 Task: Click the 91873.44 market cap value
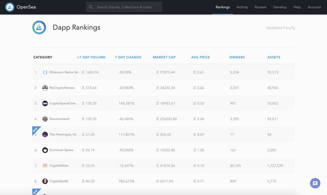point(165,72)
